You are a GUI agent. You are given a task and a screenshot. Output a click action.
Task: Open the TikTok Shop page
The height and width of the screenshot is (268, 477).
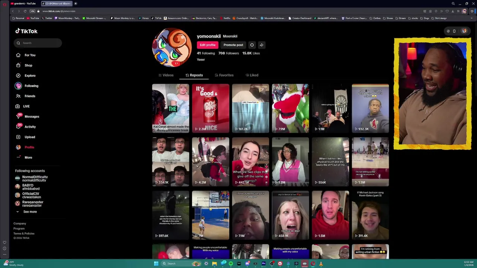pyautogui.click(x=24, y=65)
